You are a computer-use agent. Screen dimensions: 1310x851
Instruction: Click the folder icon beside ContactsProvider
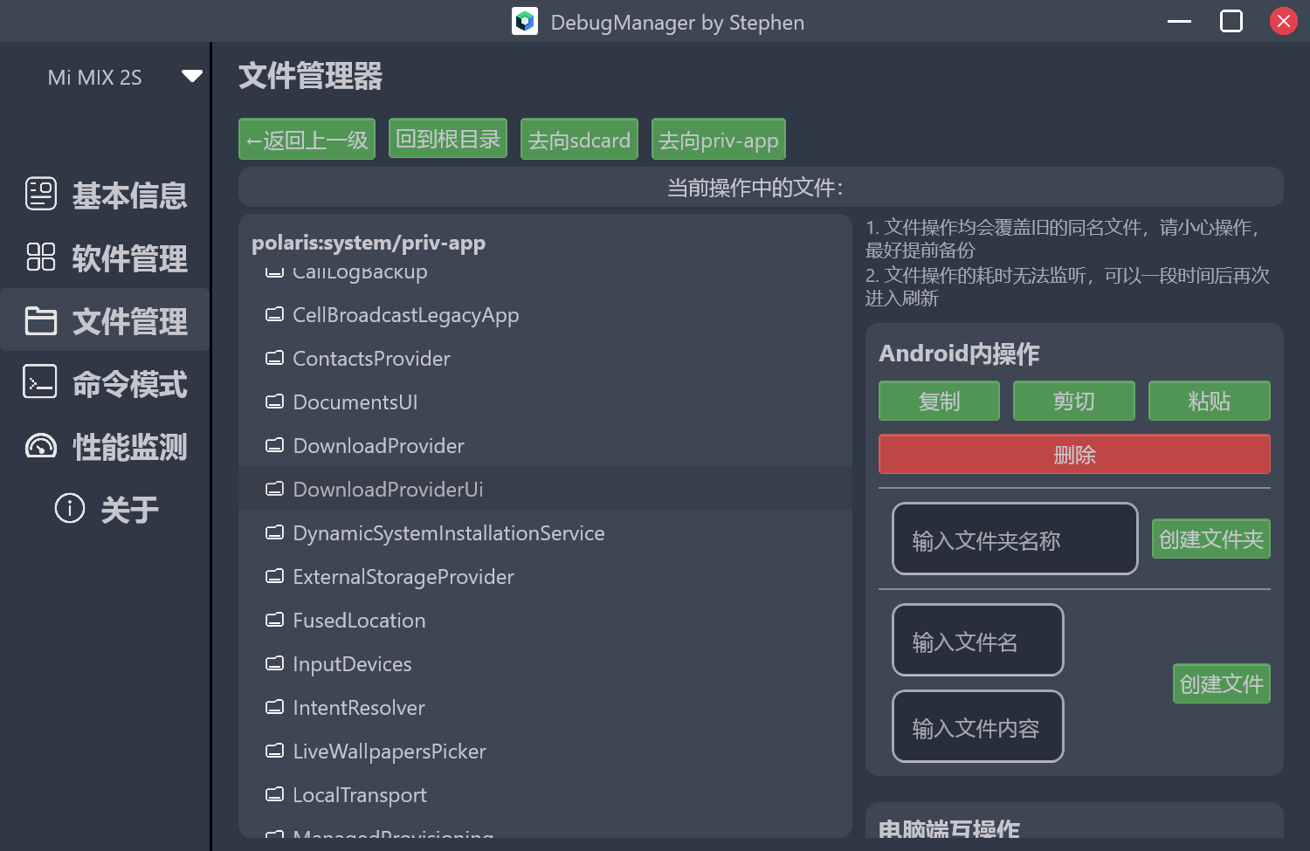275,358
